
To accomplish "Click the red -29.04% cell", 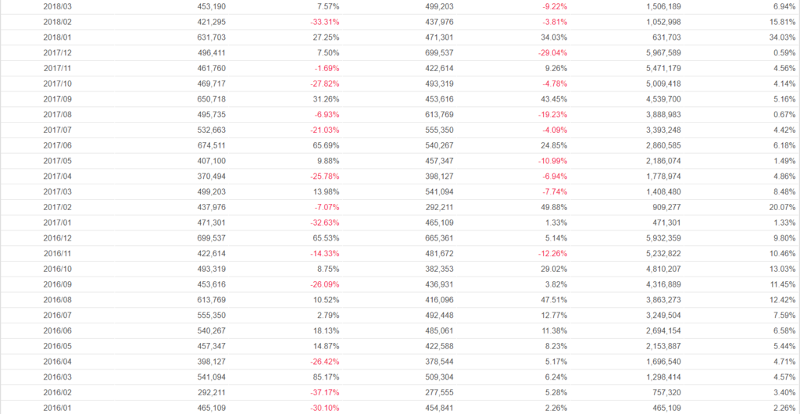I will 548,53.
